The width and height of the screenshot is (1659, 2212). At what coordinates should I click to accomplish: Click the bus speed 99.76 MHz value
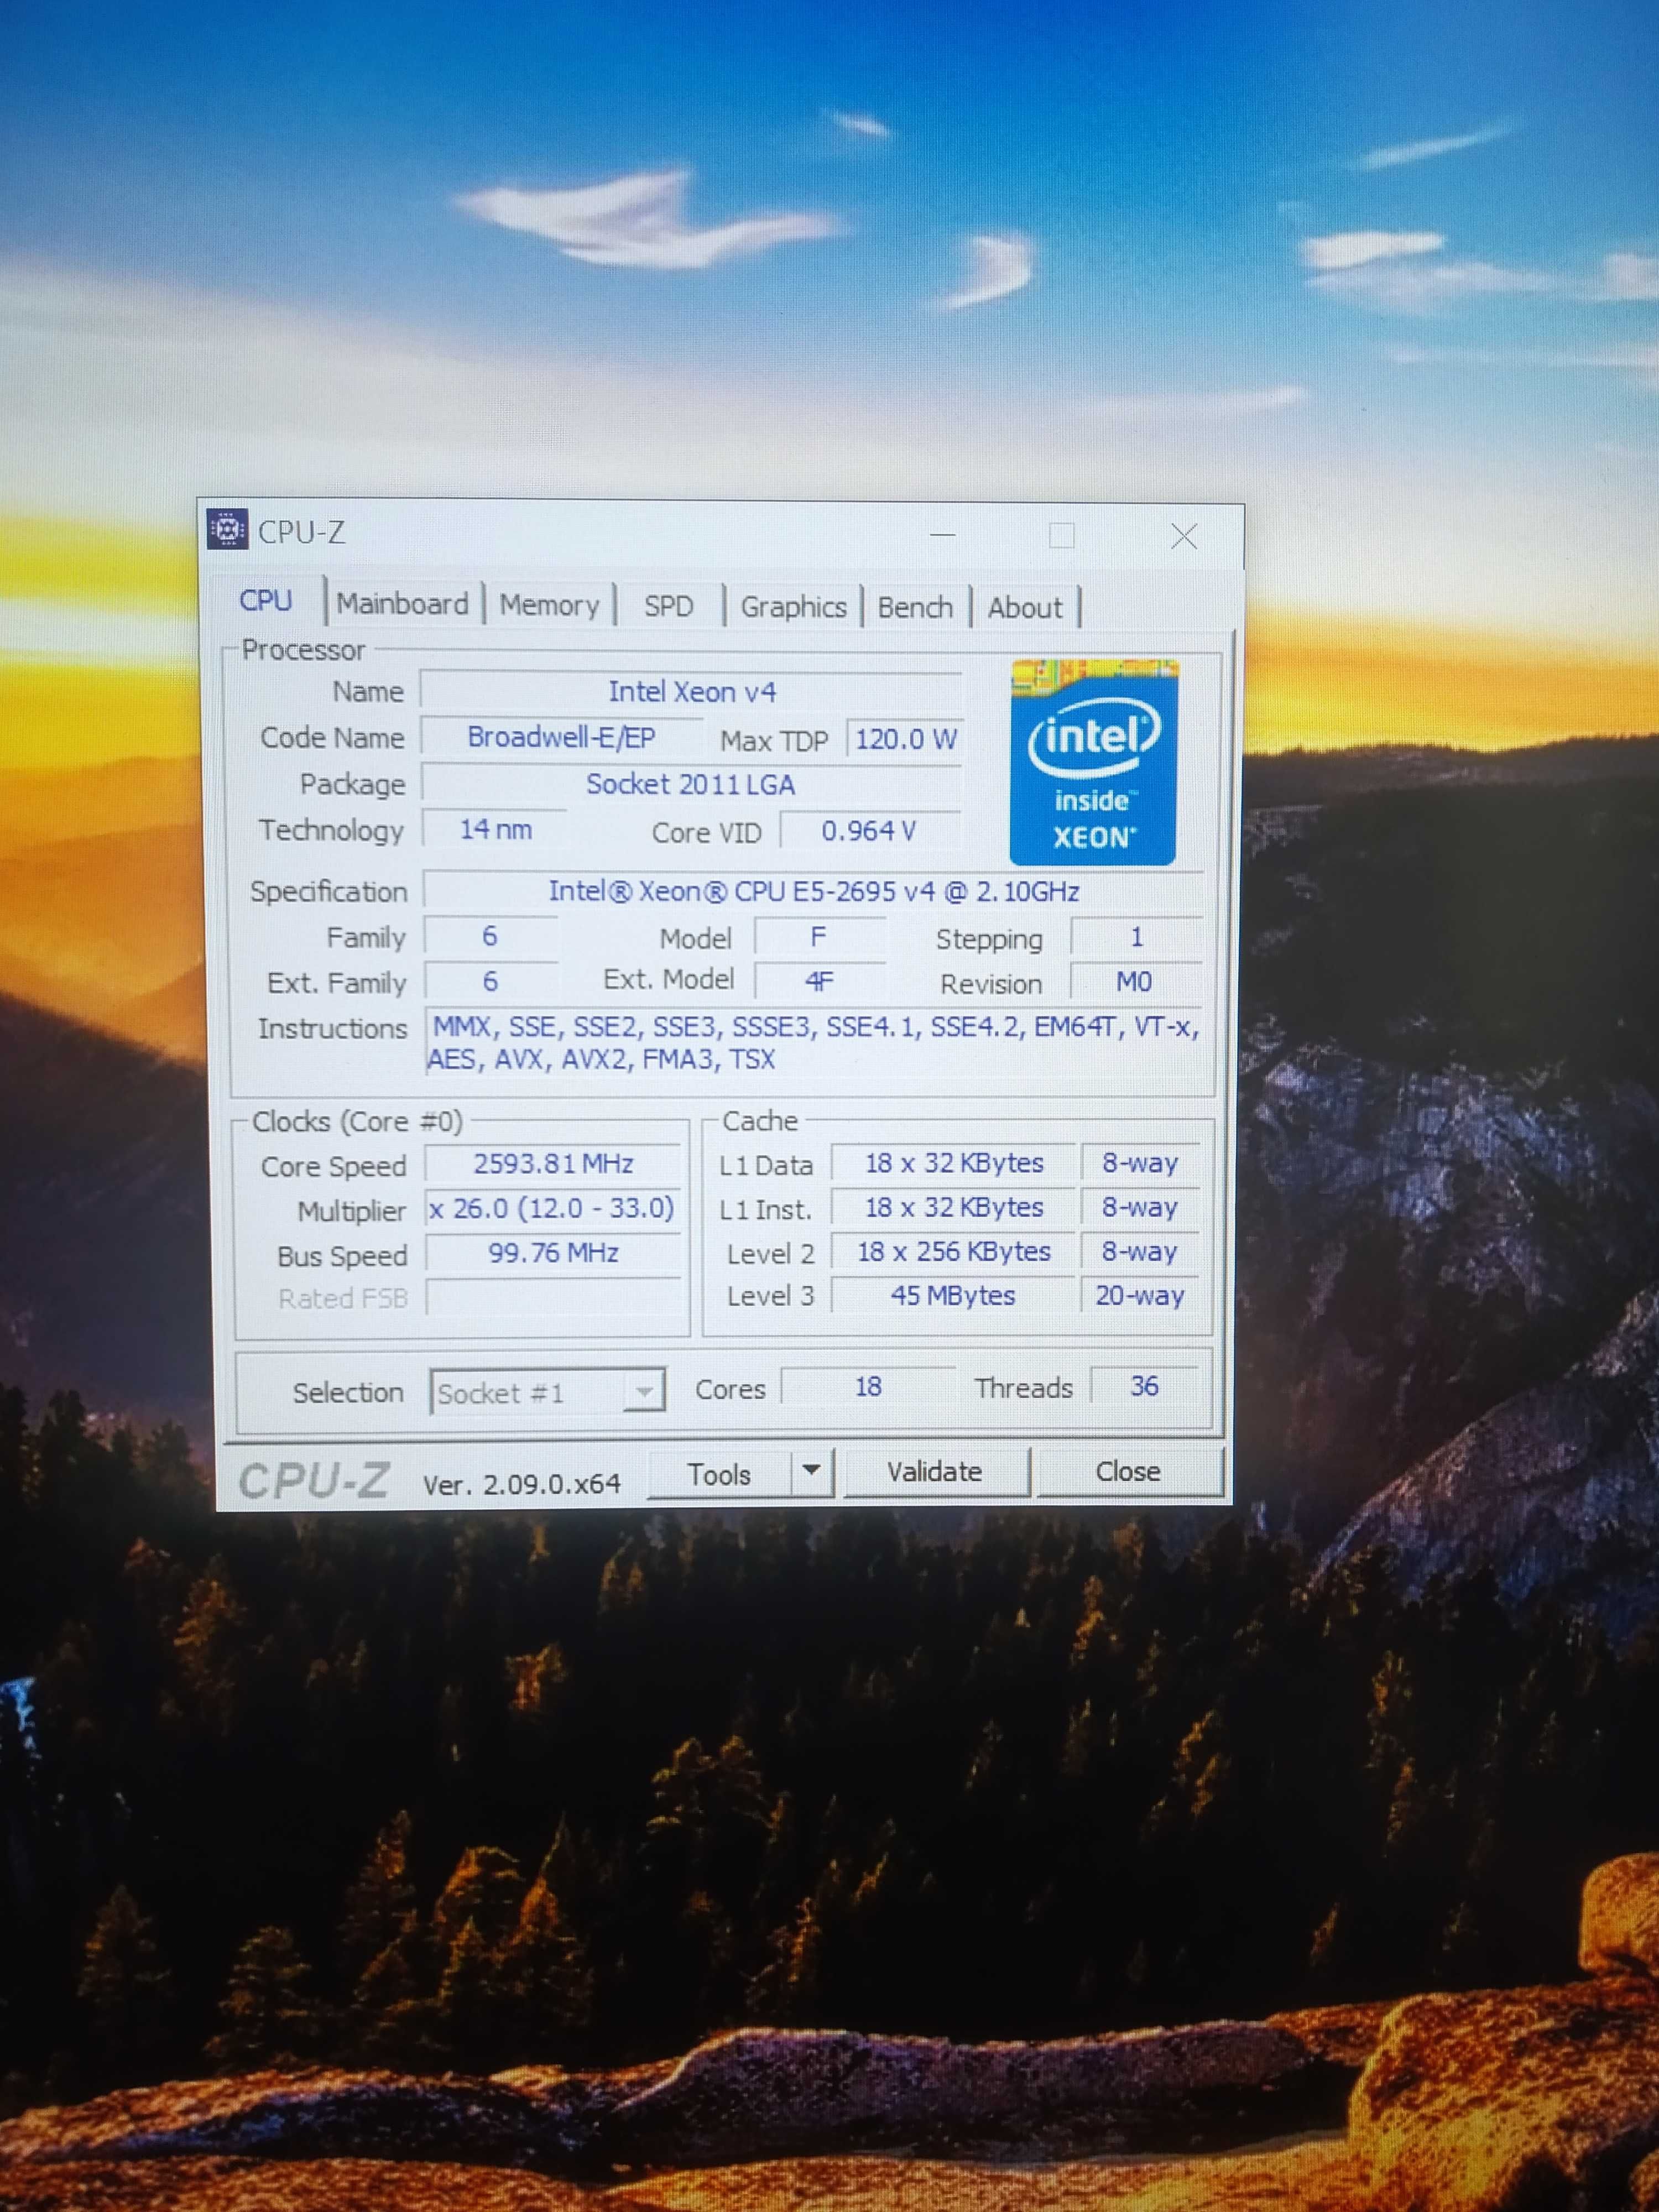553,1253
